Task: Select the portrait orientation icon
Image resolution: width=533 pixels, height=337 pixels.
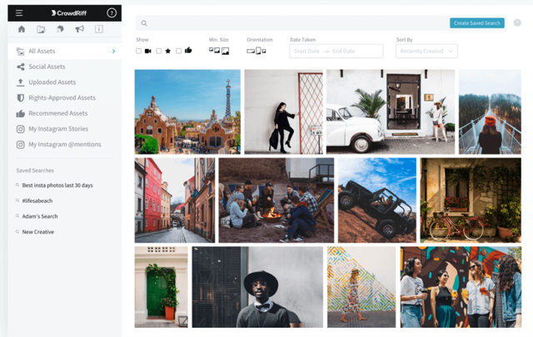Action: (258, 51)
